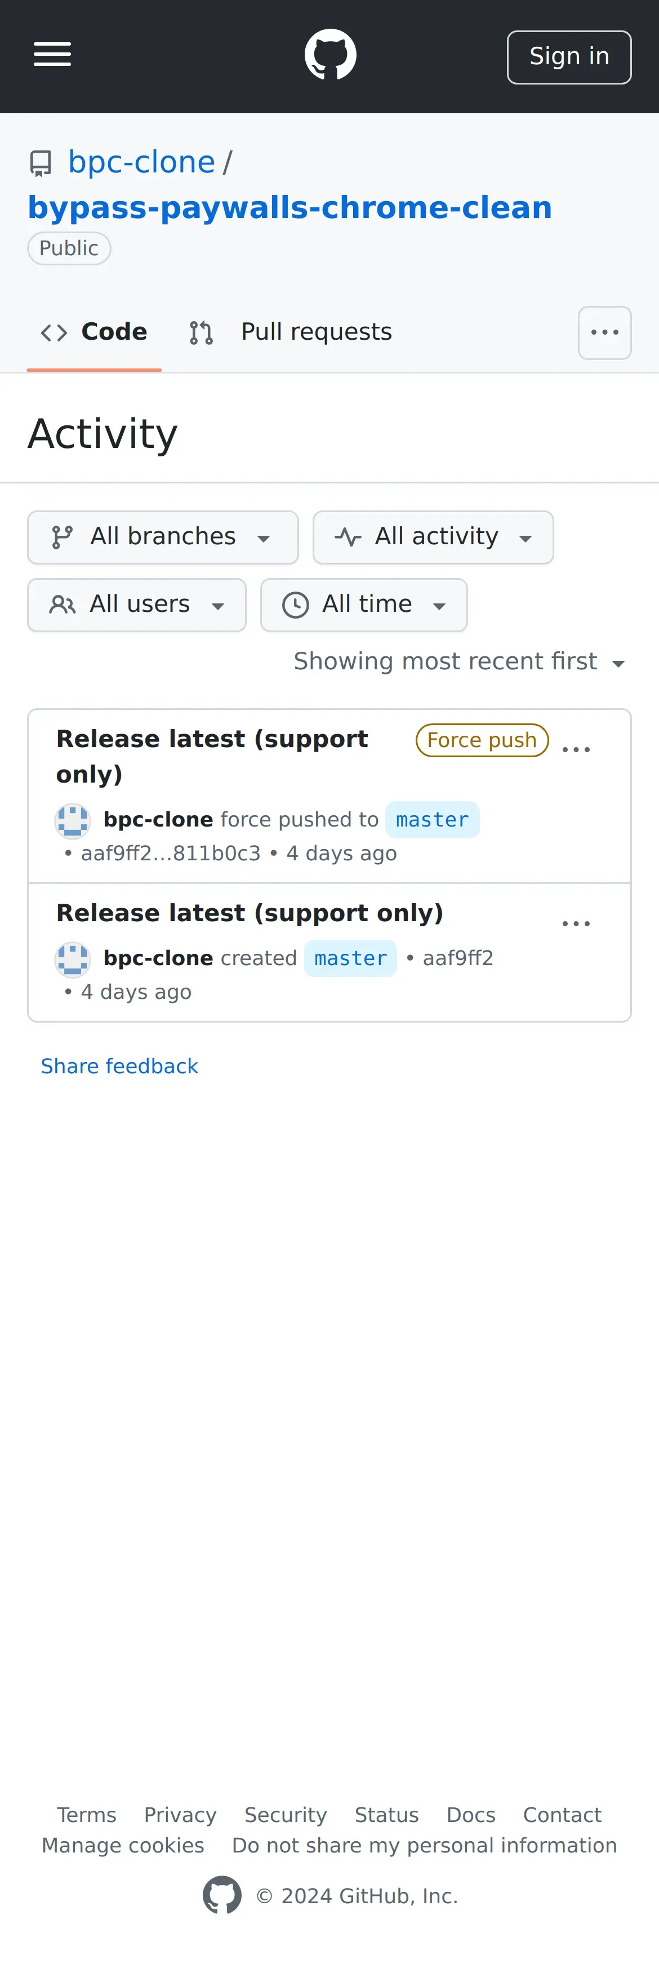Image resolution: width=659 pixels, height=1986 pixels.
Task: Open the repository tabs overflow menu
Action: point(604,332)
